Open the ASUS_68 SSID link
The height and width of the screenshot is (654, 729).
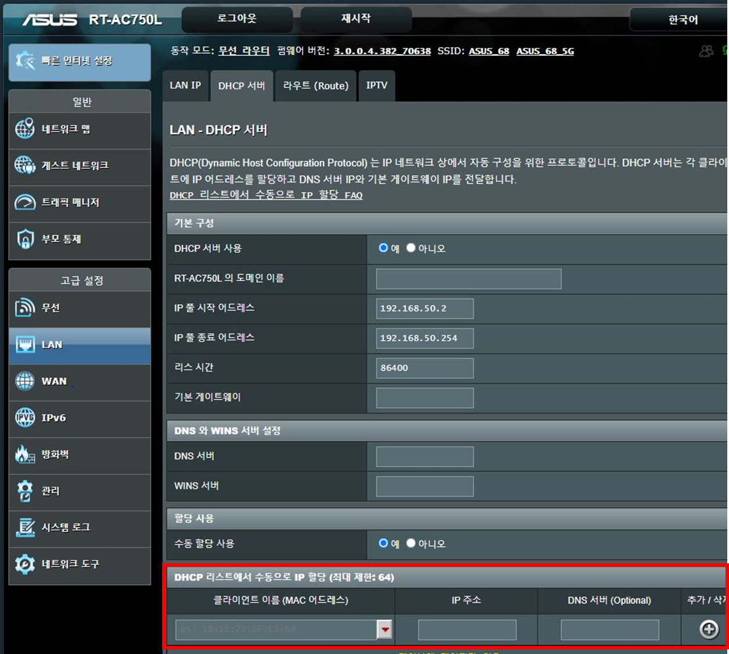pyautogui.click(x=489, y=51)
